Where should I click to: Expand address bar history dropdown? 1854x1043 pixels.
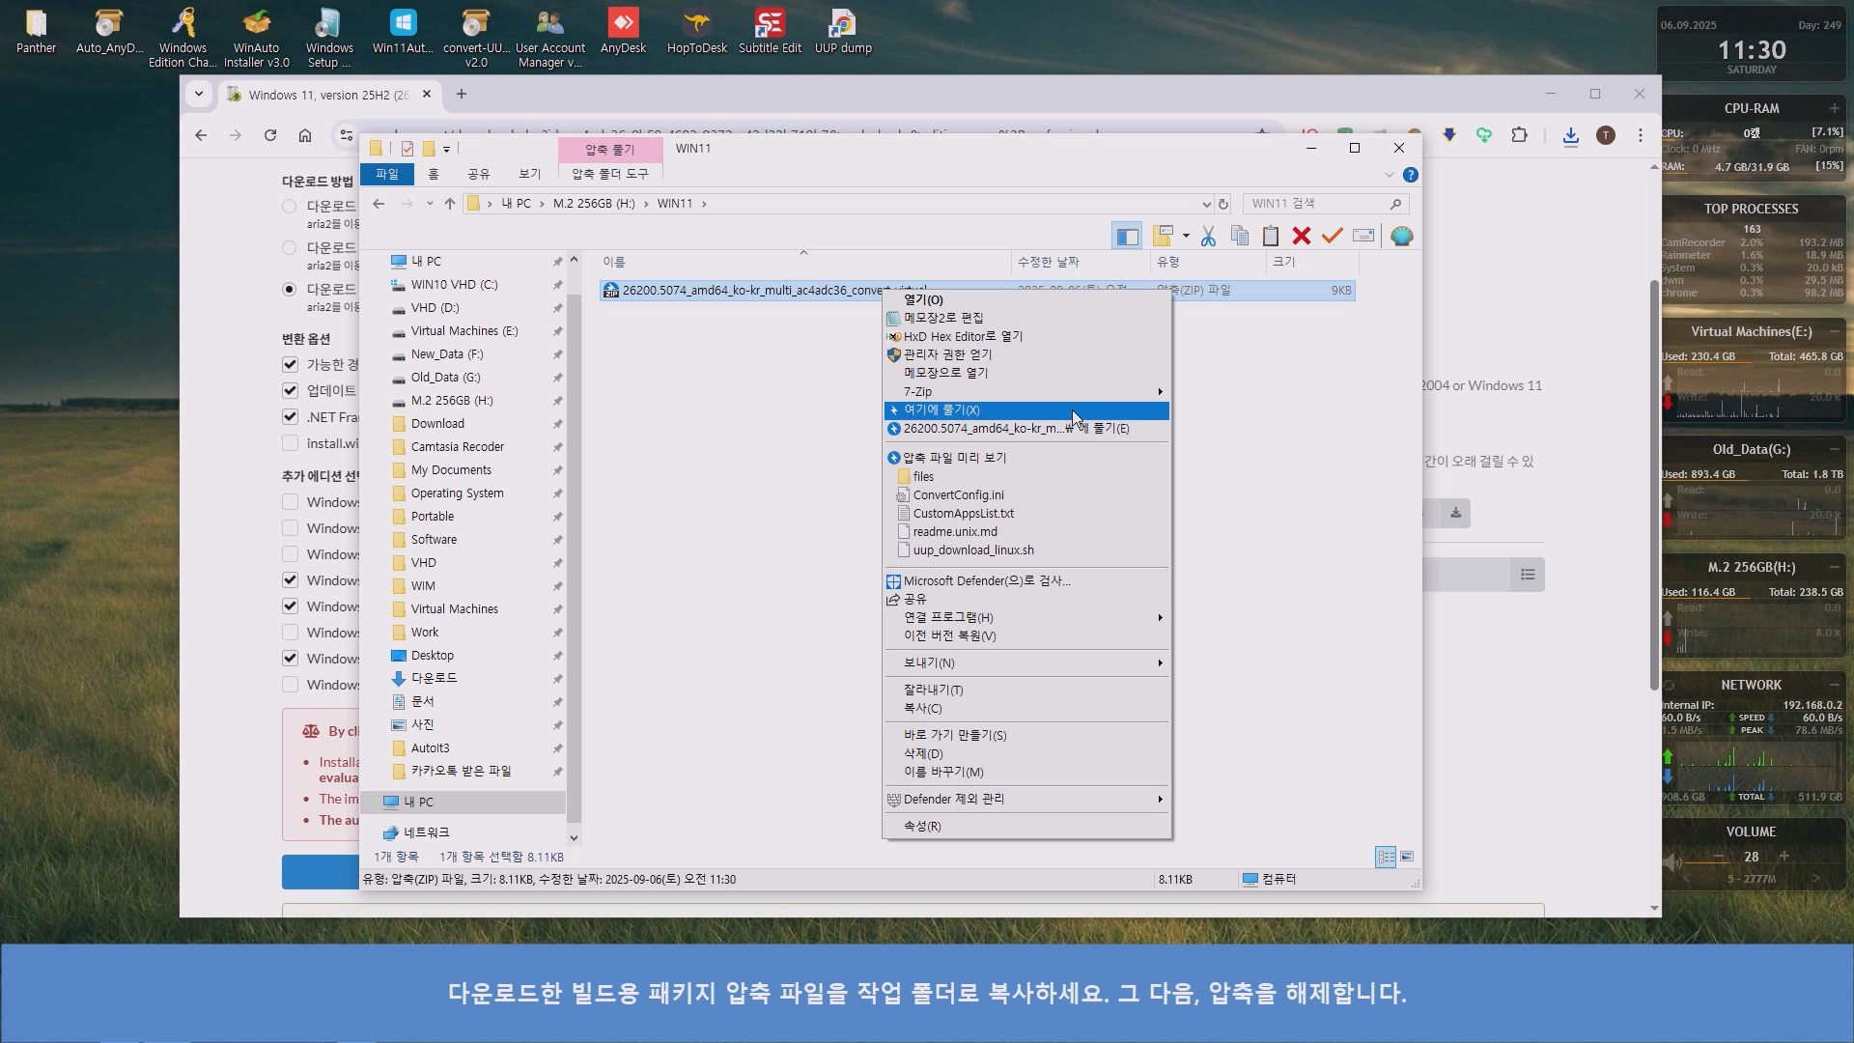[x=1206, y=204]
